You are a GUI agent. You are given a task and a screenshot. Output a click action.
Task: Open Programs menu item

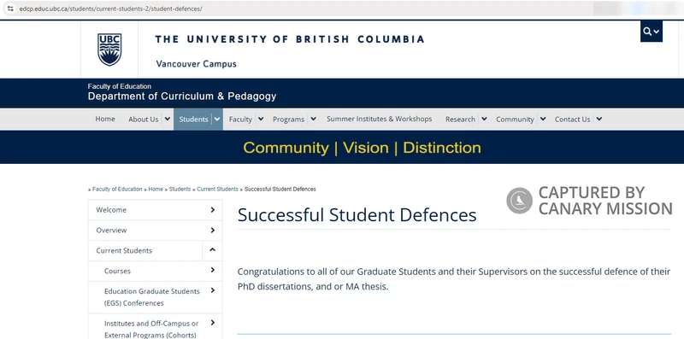pyautogui.click(x=288, y=119)
